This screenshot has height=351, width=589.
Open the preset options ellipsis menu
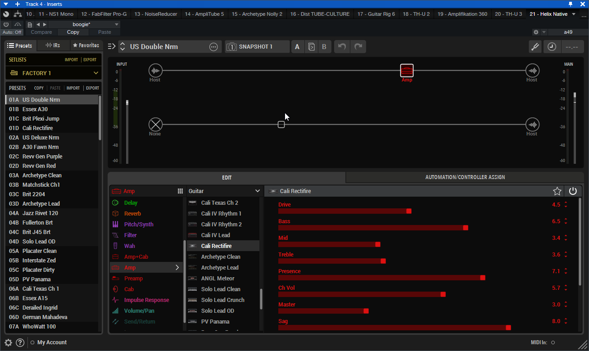coord(213,47)
